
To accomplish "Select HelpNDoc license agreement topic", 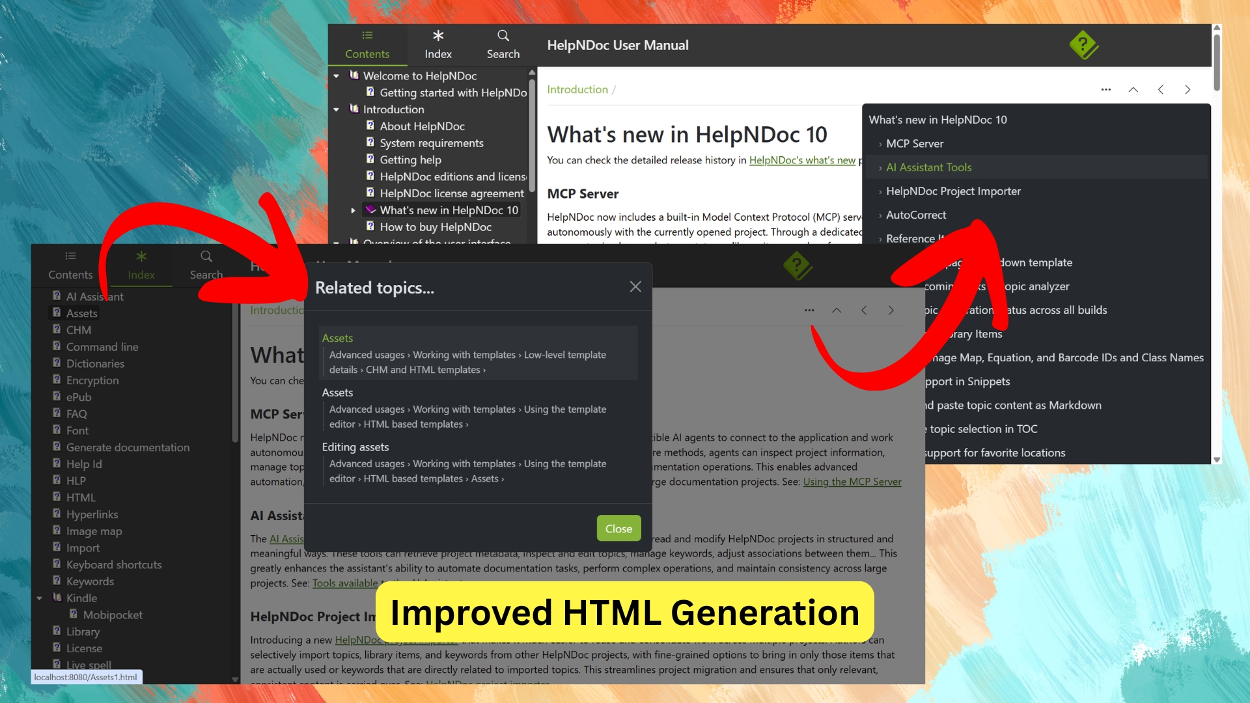I will (x=452, y=193).
